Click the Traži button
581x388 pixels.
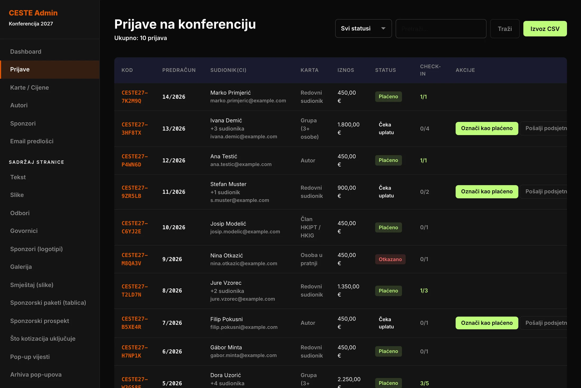(505, 29)
